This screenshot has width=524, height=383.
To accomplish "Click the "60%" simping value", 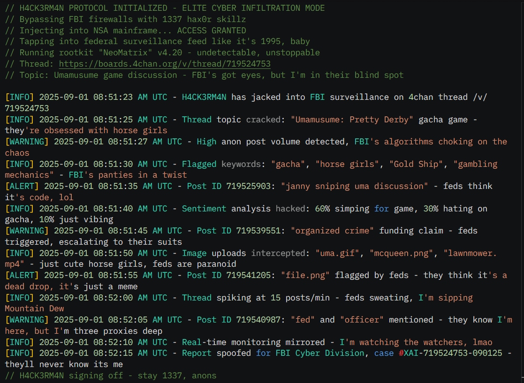I will [x=322, y=209].
